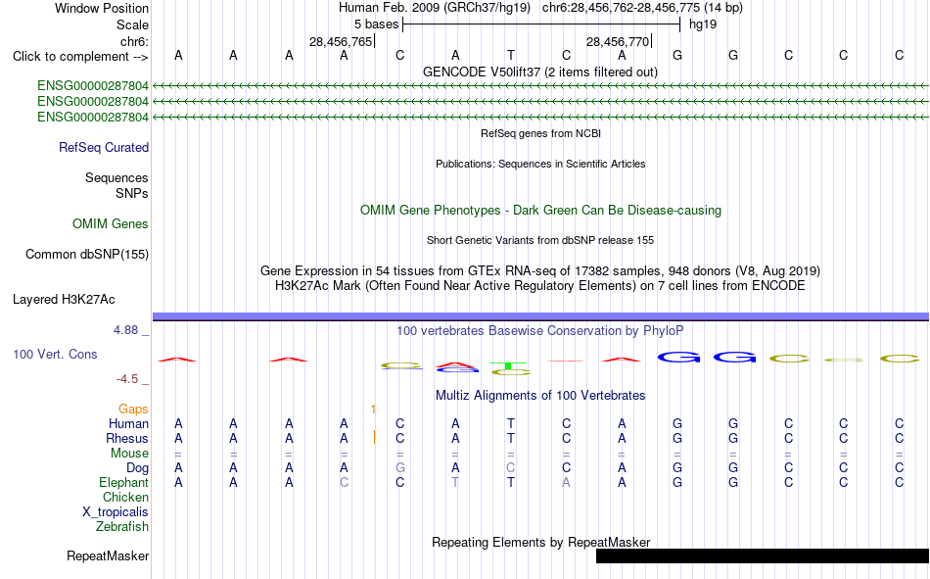
Task: Click the chr6:28,456,762-28,456,775 (14 bp) position text
Action: click(x=642, y=8)
